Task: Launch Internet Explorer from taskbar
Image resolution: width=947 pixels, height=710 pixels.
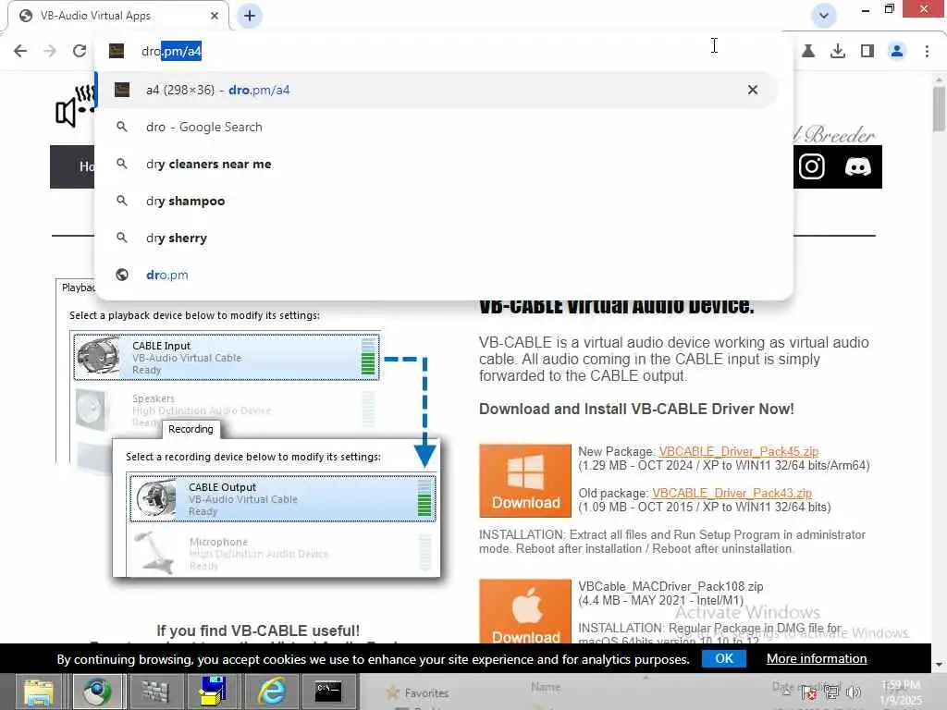Action: (271, 692)
